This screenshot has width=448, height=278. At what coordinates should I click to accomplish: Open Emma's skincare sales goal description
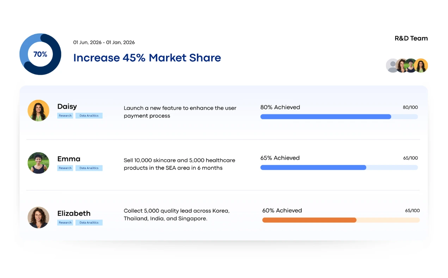[x=179, y=164]
